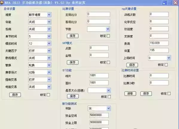This screenshot has width=179, height=129.
Task: Click 读取 button in 比赛时间设置
Action: click(130, 94)
